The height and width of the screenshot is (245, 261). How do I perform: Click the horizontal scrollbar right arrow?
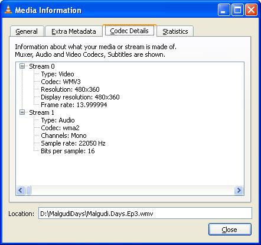pyautogui.click(x=239, y=191)
